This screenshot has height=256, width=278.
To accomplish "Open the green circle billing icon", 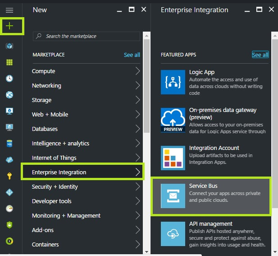I will pyautogui.click(x=9, y=241).
